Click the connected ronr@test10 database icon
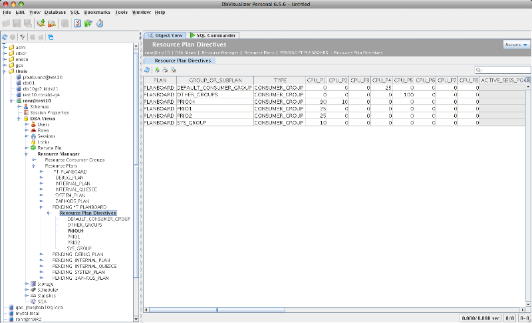 (x=19, y=100)
